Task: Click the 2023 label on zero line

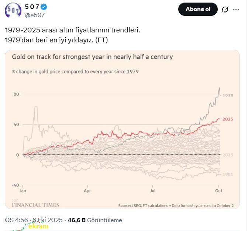Action: click(228, 155)
